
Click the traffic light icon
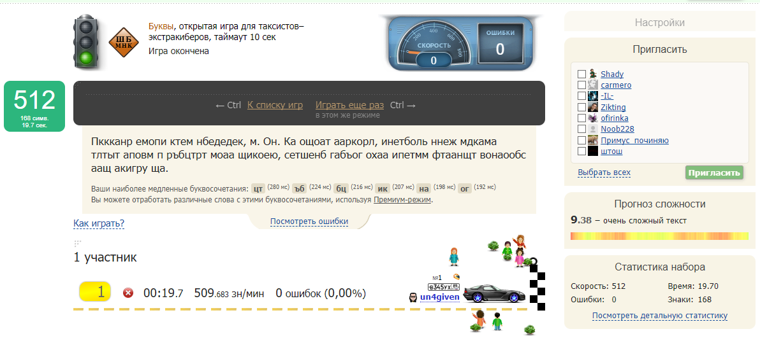click(x=86, y=41)
